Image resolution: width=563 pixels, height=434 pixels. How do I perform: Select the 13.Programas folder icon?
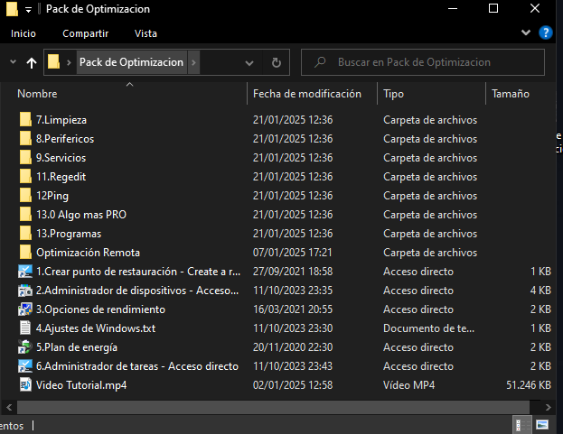pyautogui.click(x=25, y=234)
